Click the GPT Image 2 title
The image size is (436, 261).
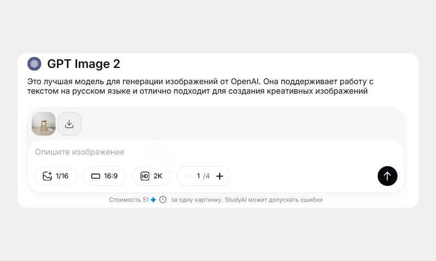click(x=84, y=64)
